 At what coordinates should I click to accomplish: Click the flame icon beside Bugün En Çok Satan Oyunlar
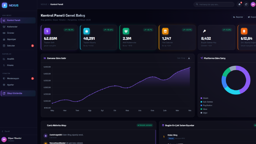coord(163,125)
